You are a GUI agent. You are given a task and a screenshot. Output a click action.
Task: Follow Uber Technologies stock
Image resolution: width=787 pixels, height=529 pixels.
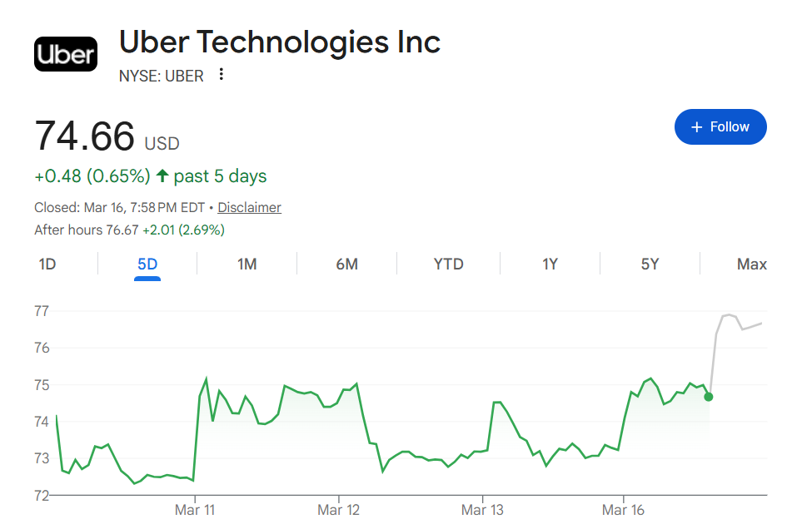720,126
